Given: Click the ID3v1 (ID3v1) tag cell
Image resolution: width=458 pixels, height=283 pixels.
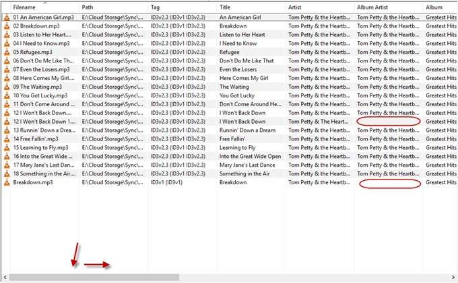Looking at the screenshot, I should [166, 183].
